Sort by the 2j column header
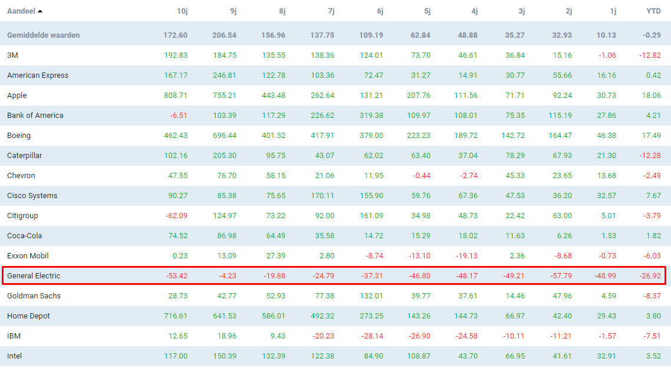 568,11
